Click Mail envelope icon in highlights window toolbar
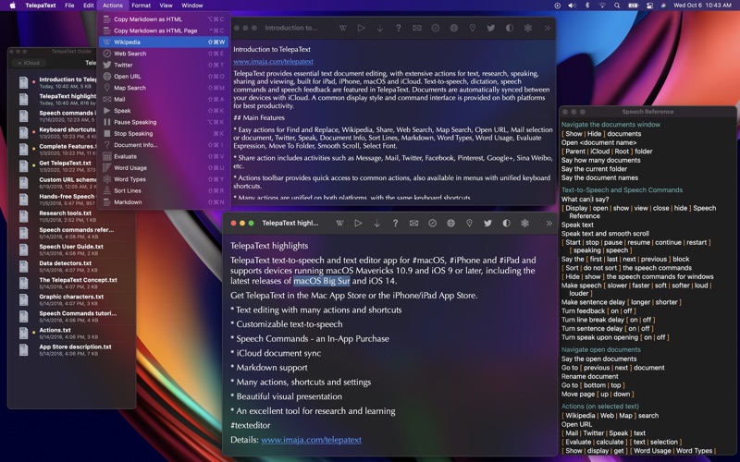 coord(413,223)
